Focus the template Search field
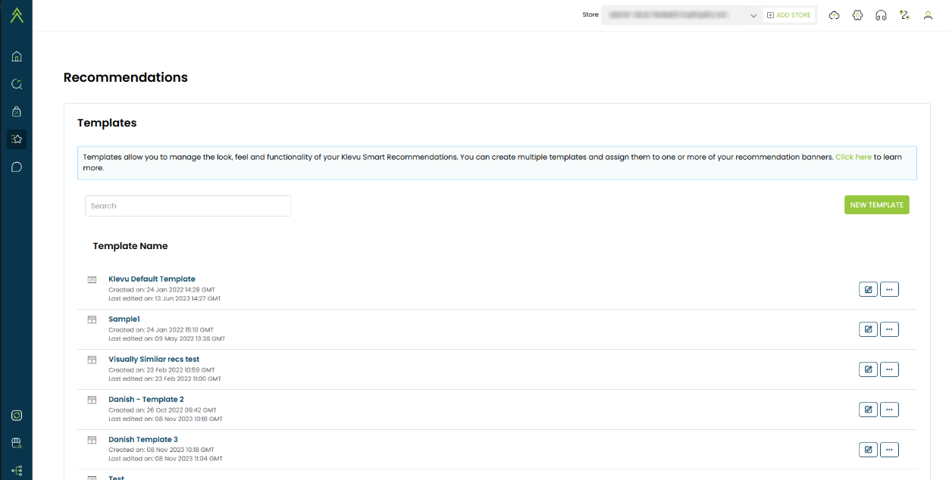 188,206
